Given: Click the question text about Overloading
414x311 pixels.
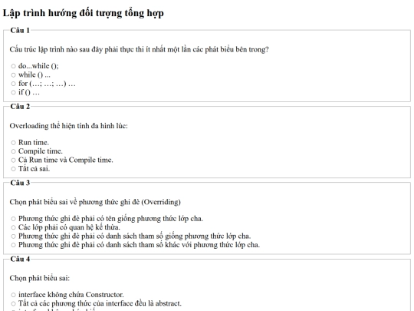Looking at the screenshot, I should click(x=69, y=126).
